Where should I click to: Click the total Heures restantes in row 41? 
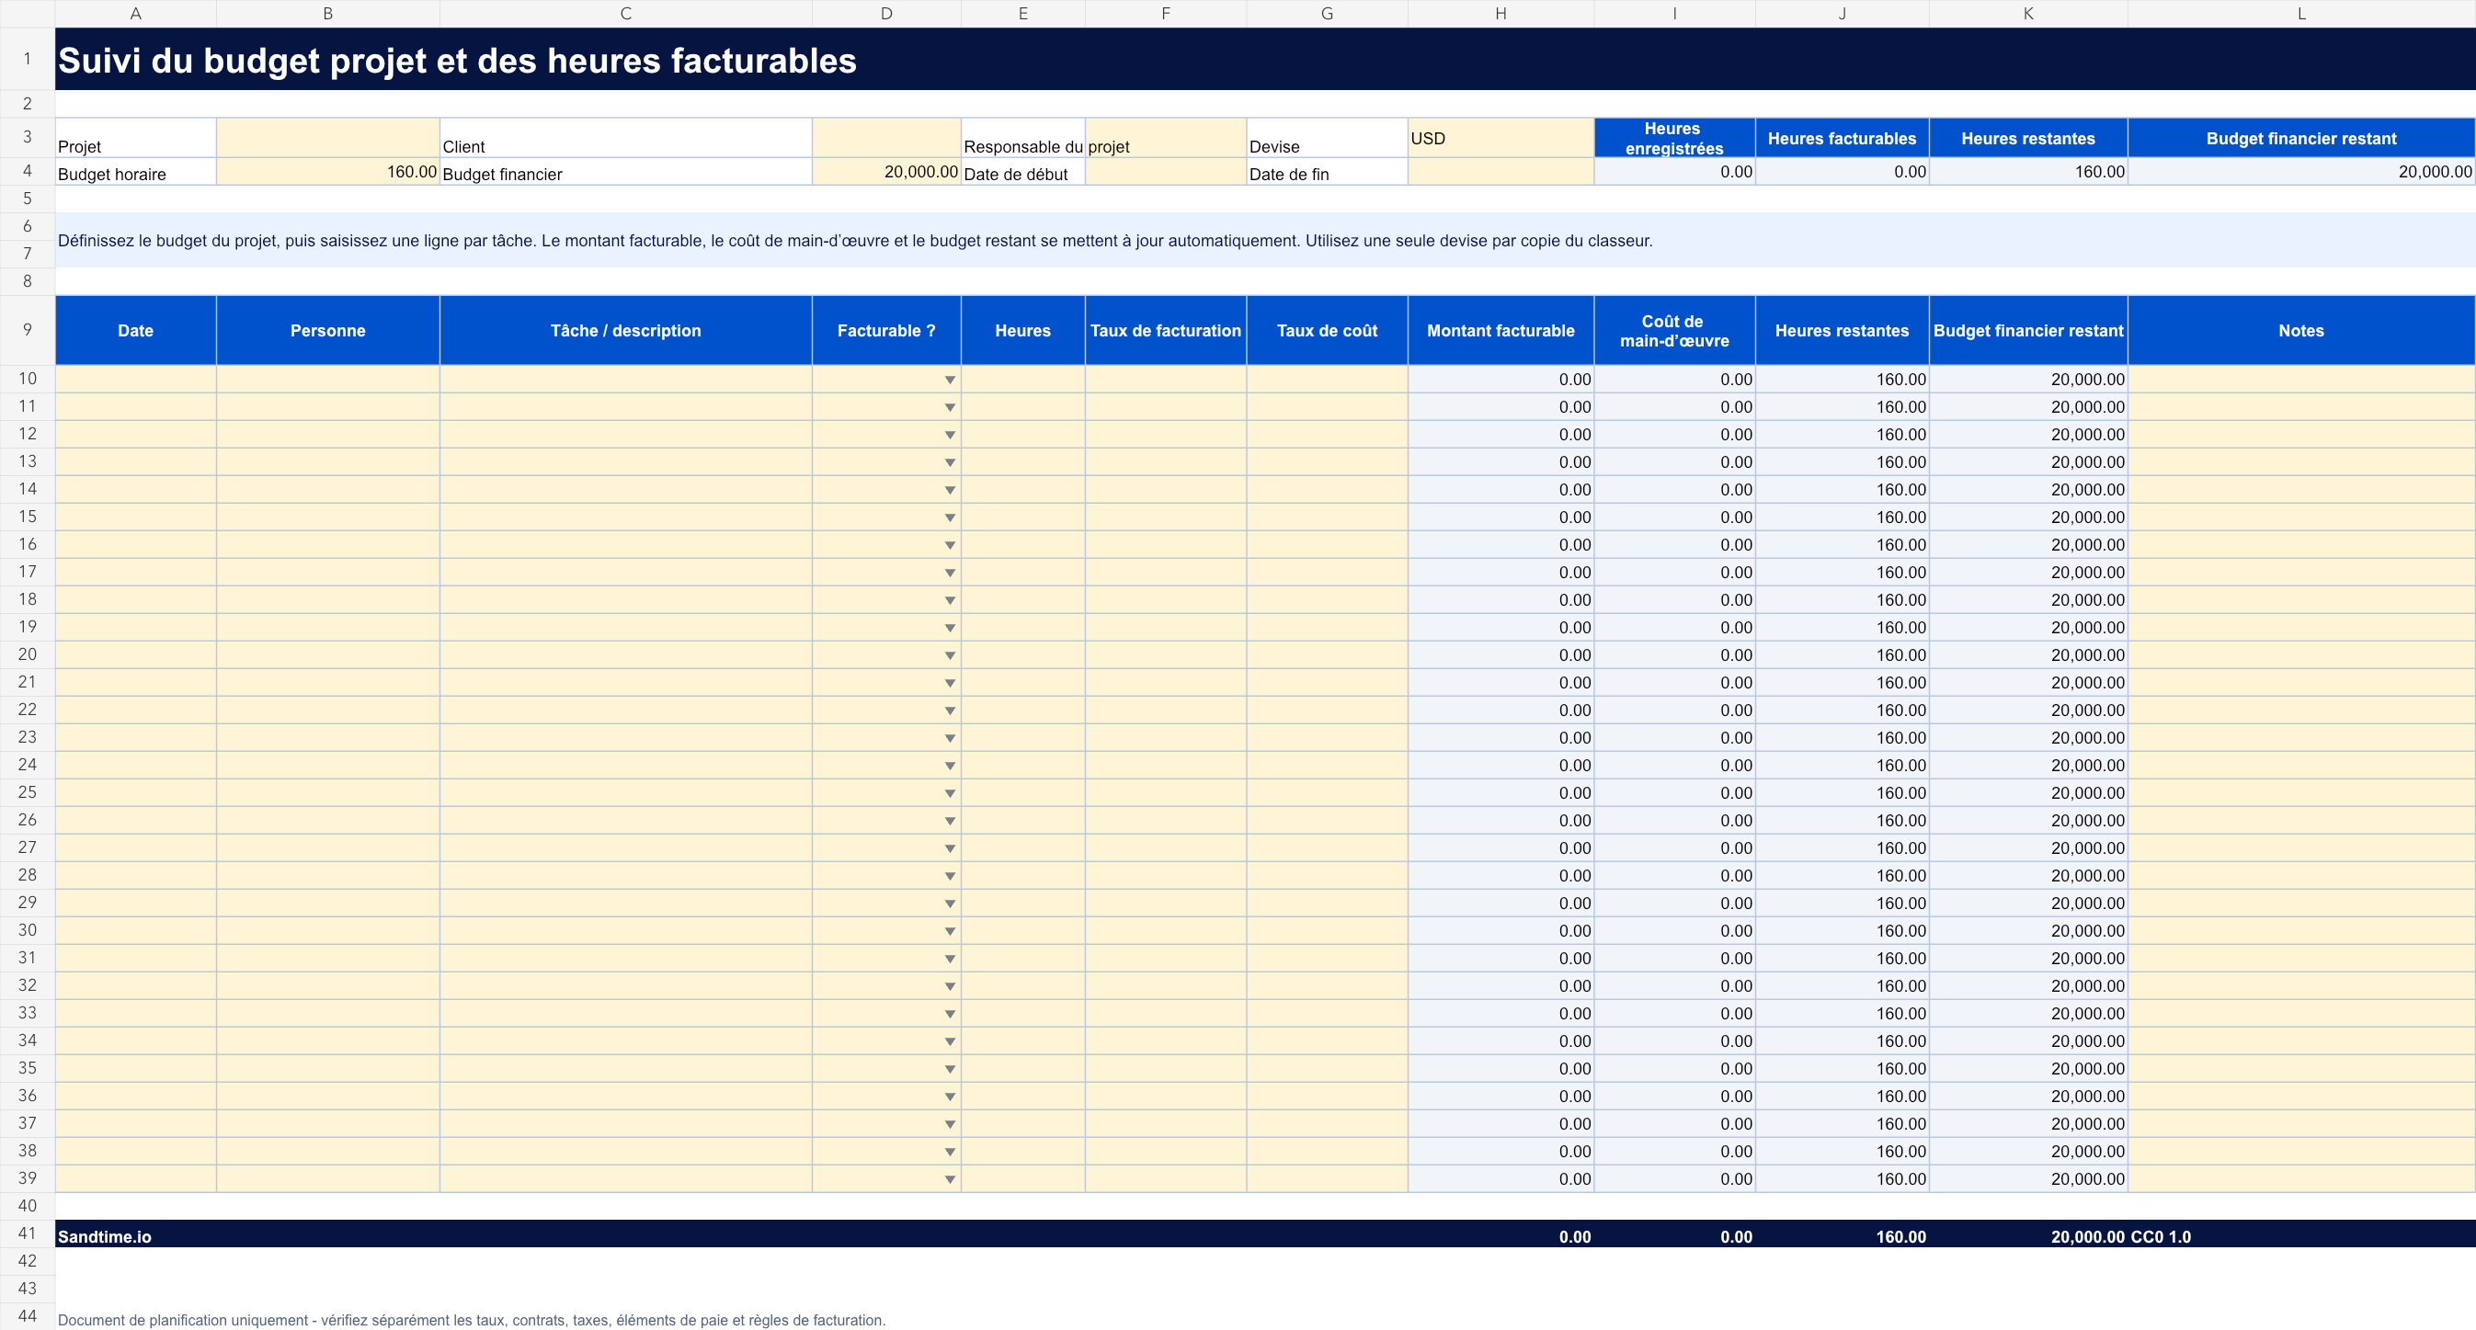point(1842,1234)
